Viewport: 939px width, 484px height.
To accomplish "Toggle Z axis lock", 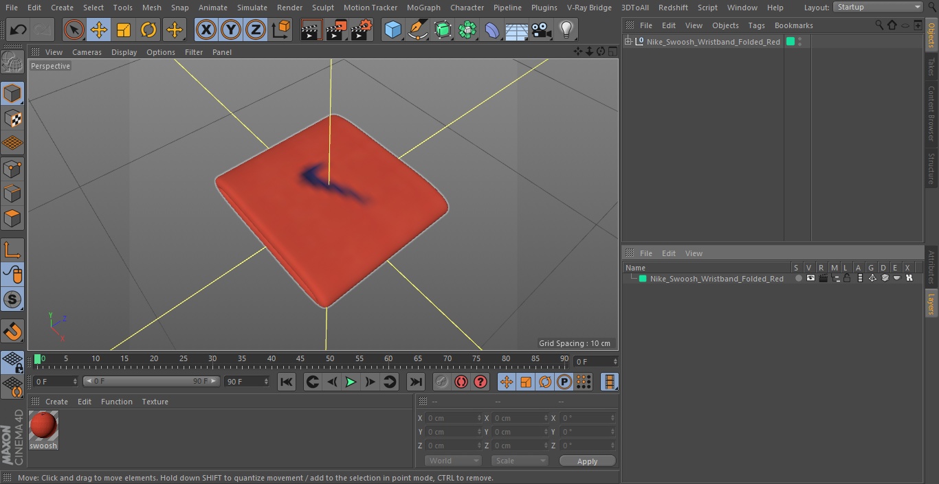I will (256, 30).
